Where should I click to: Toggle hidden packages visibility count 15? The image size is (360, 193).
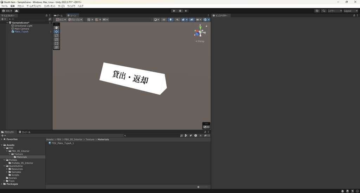click(x=207, y=135)
